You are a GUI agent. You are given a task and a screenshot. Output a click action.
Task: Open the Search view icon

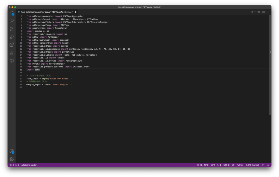[x=12, y=21]
